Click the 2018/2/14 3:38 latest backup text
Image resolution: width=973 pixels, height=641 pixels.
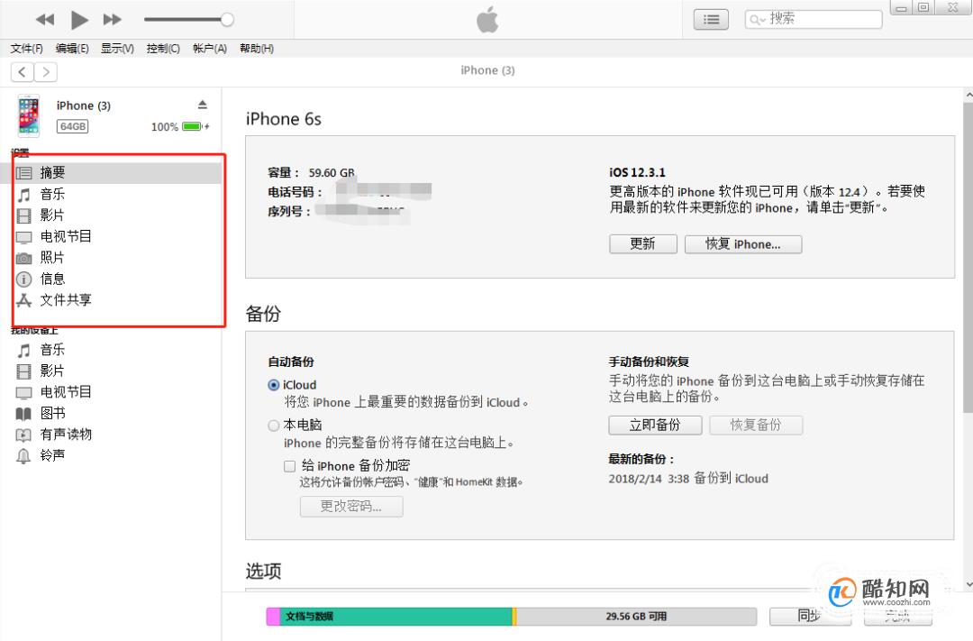(x=688, y=478)
